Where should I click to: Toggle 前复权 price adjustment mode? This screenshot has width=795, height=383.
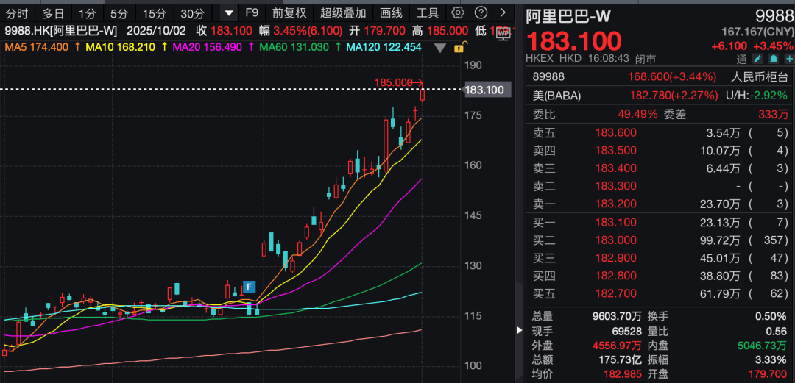(x=289, y=13)
